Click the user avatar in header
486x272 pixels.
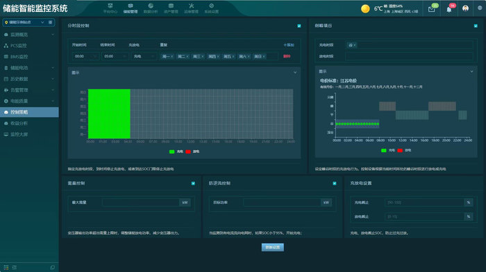[x=465, y=8]
